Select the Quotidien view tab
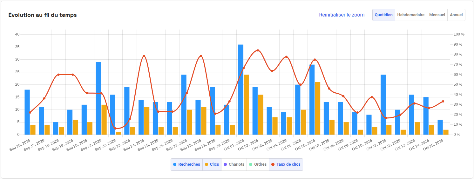This screenshot has width=474, height=179. click(384, 15)
